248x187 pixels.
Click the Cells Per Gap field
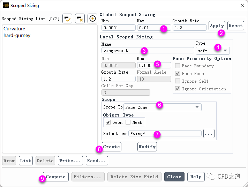point(126,92)
